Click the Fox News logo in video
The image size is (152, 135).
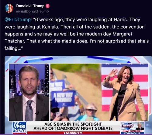click(x=20, y=128)
